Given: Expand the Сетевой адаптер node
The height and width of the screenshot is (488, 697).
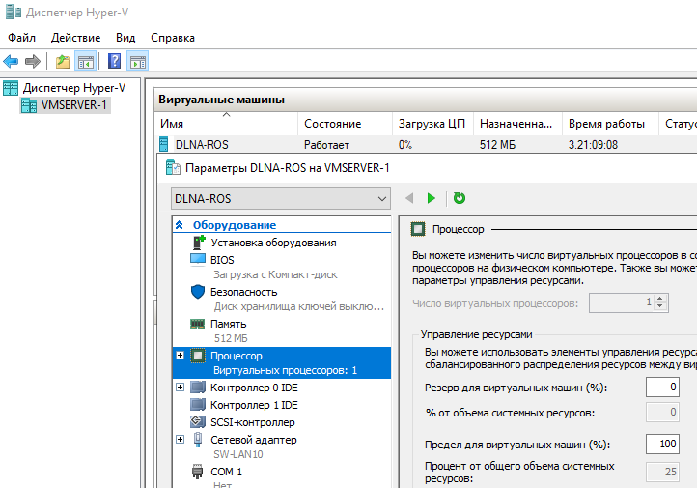Looking at the screenshot, I should 180,439.
